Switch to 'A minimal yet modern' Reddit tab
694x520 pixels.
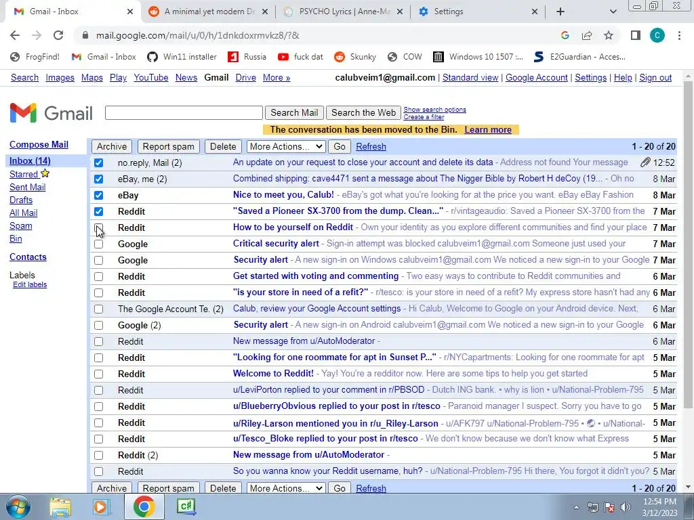208,12
